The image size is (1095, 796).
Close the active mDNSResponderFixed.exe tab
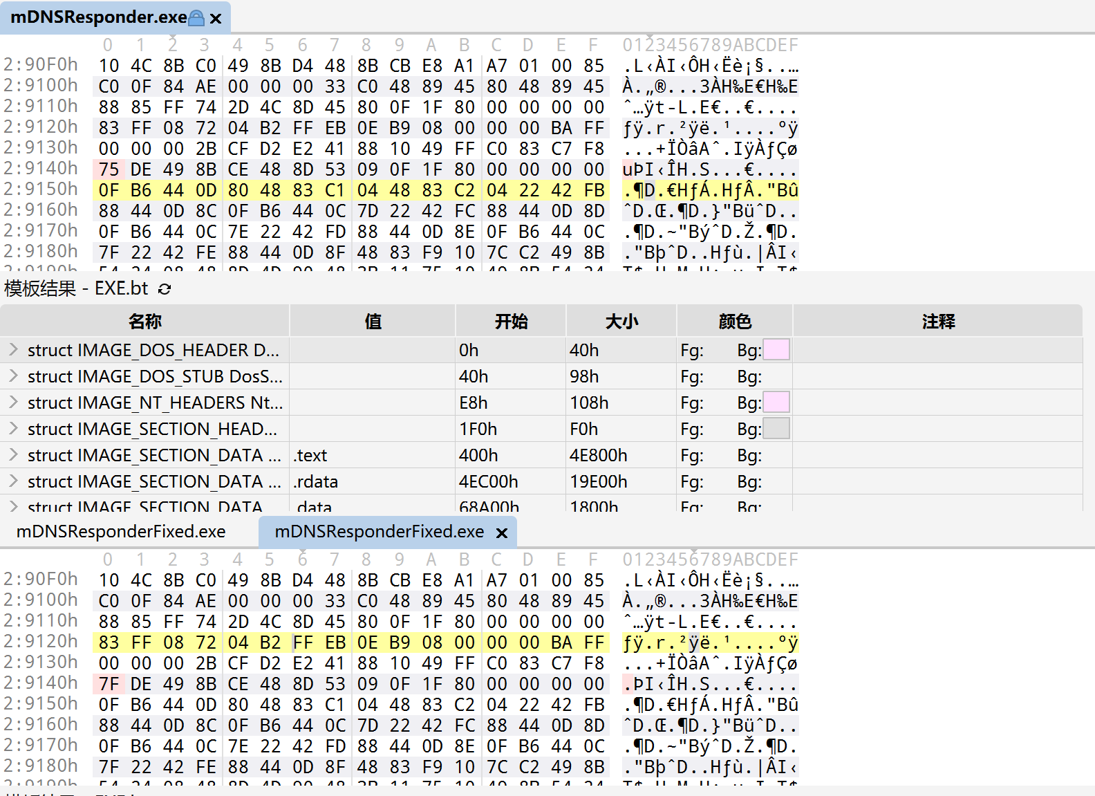click(502, 533)
